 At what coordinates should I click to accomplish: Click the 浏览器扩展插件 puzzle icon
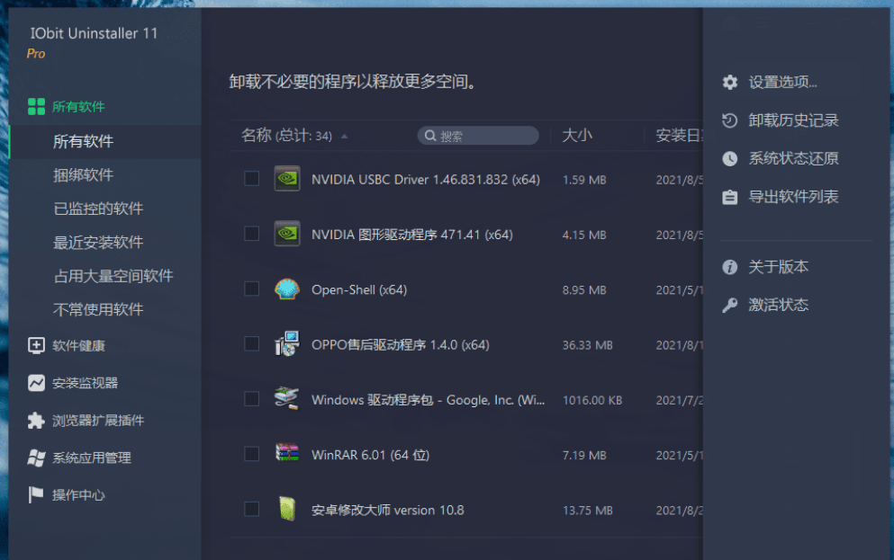(x=36, y=420)
